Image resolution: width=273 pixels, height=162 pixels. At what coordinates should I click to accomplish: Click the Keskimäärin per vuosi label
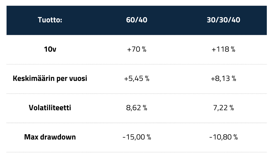[x=50, y=79]
